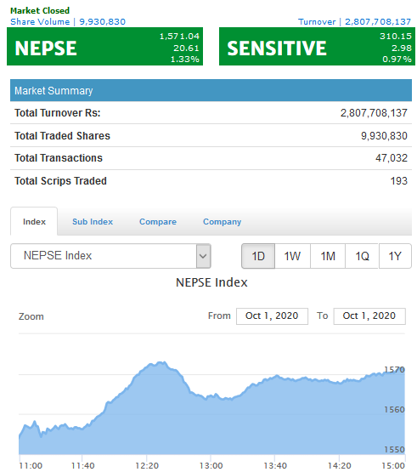Open the Company tab
Image resolution: width=417 pixels, height=472 pixels.
tap(222, 222)
